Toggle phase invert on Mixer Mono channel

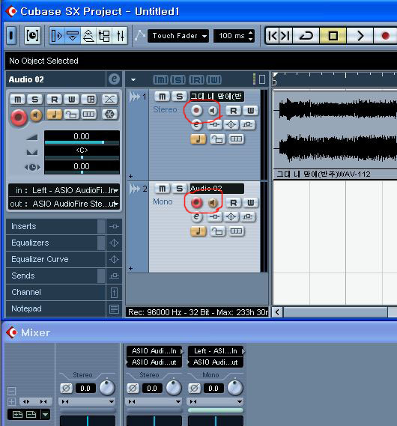tap(194, 389)
